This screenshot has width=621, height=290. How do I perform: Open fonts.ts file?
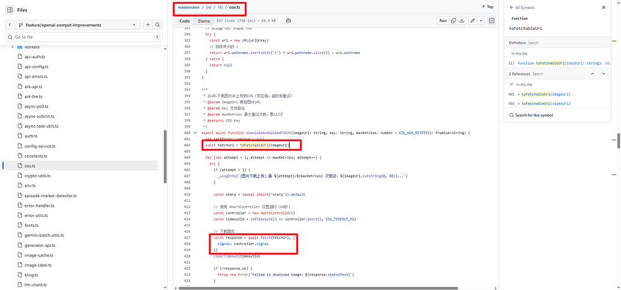31,225
